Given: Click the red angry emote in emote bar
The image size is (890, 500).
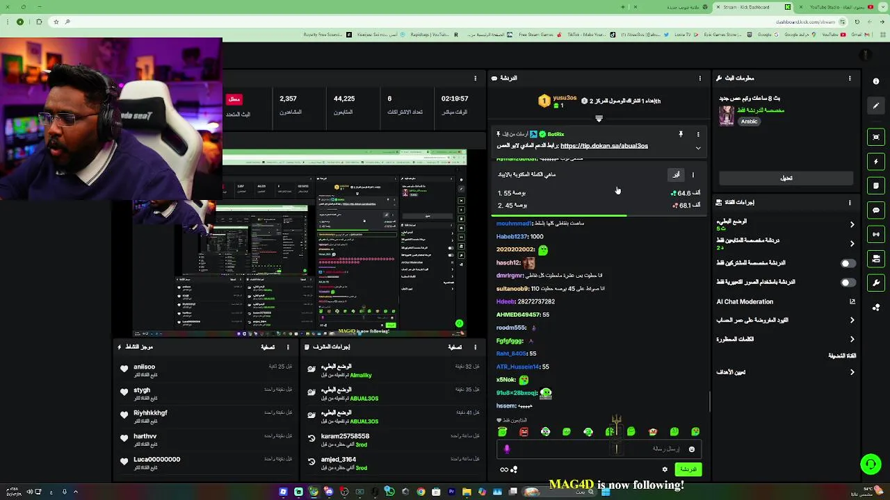Looking at the screenshot, I should pos(524,432).
